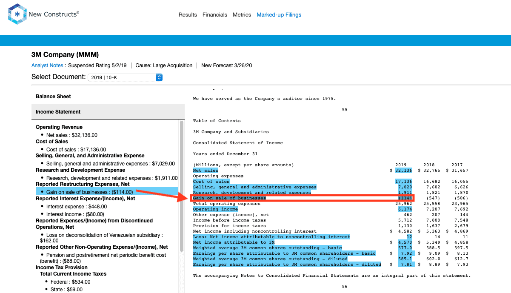Click the Venezuelan subsidiary deconsolidation loss item
511x293 pixels.
[x=101, y=238]
